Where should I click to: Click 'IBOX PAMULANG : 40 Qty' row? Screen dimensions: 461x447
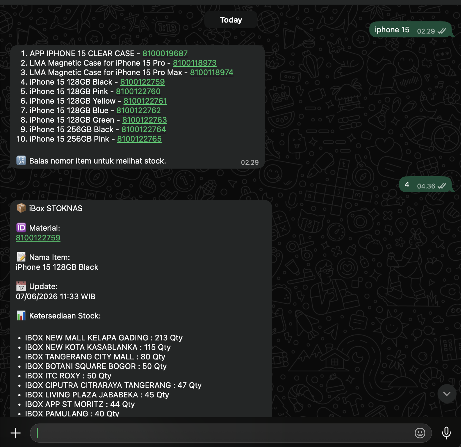click(x=72, y=413)
